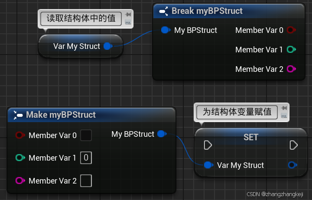Click the Var My Struct input pin on SET

[208, 165]
